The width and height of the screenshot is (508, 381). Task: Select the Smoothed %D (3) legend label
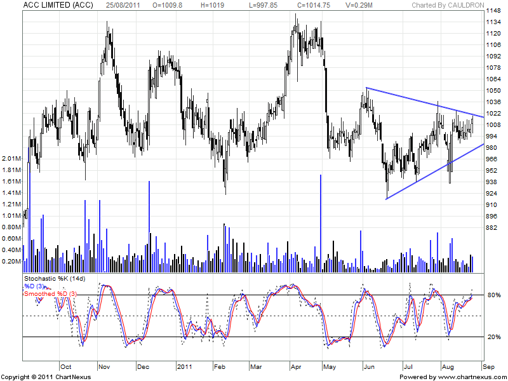(x=50, y=293)
